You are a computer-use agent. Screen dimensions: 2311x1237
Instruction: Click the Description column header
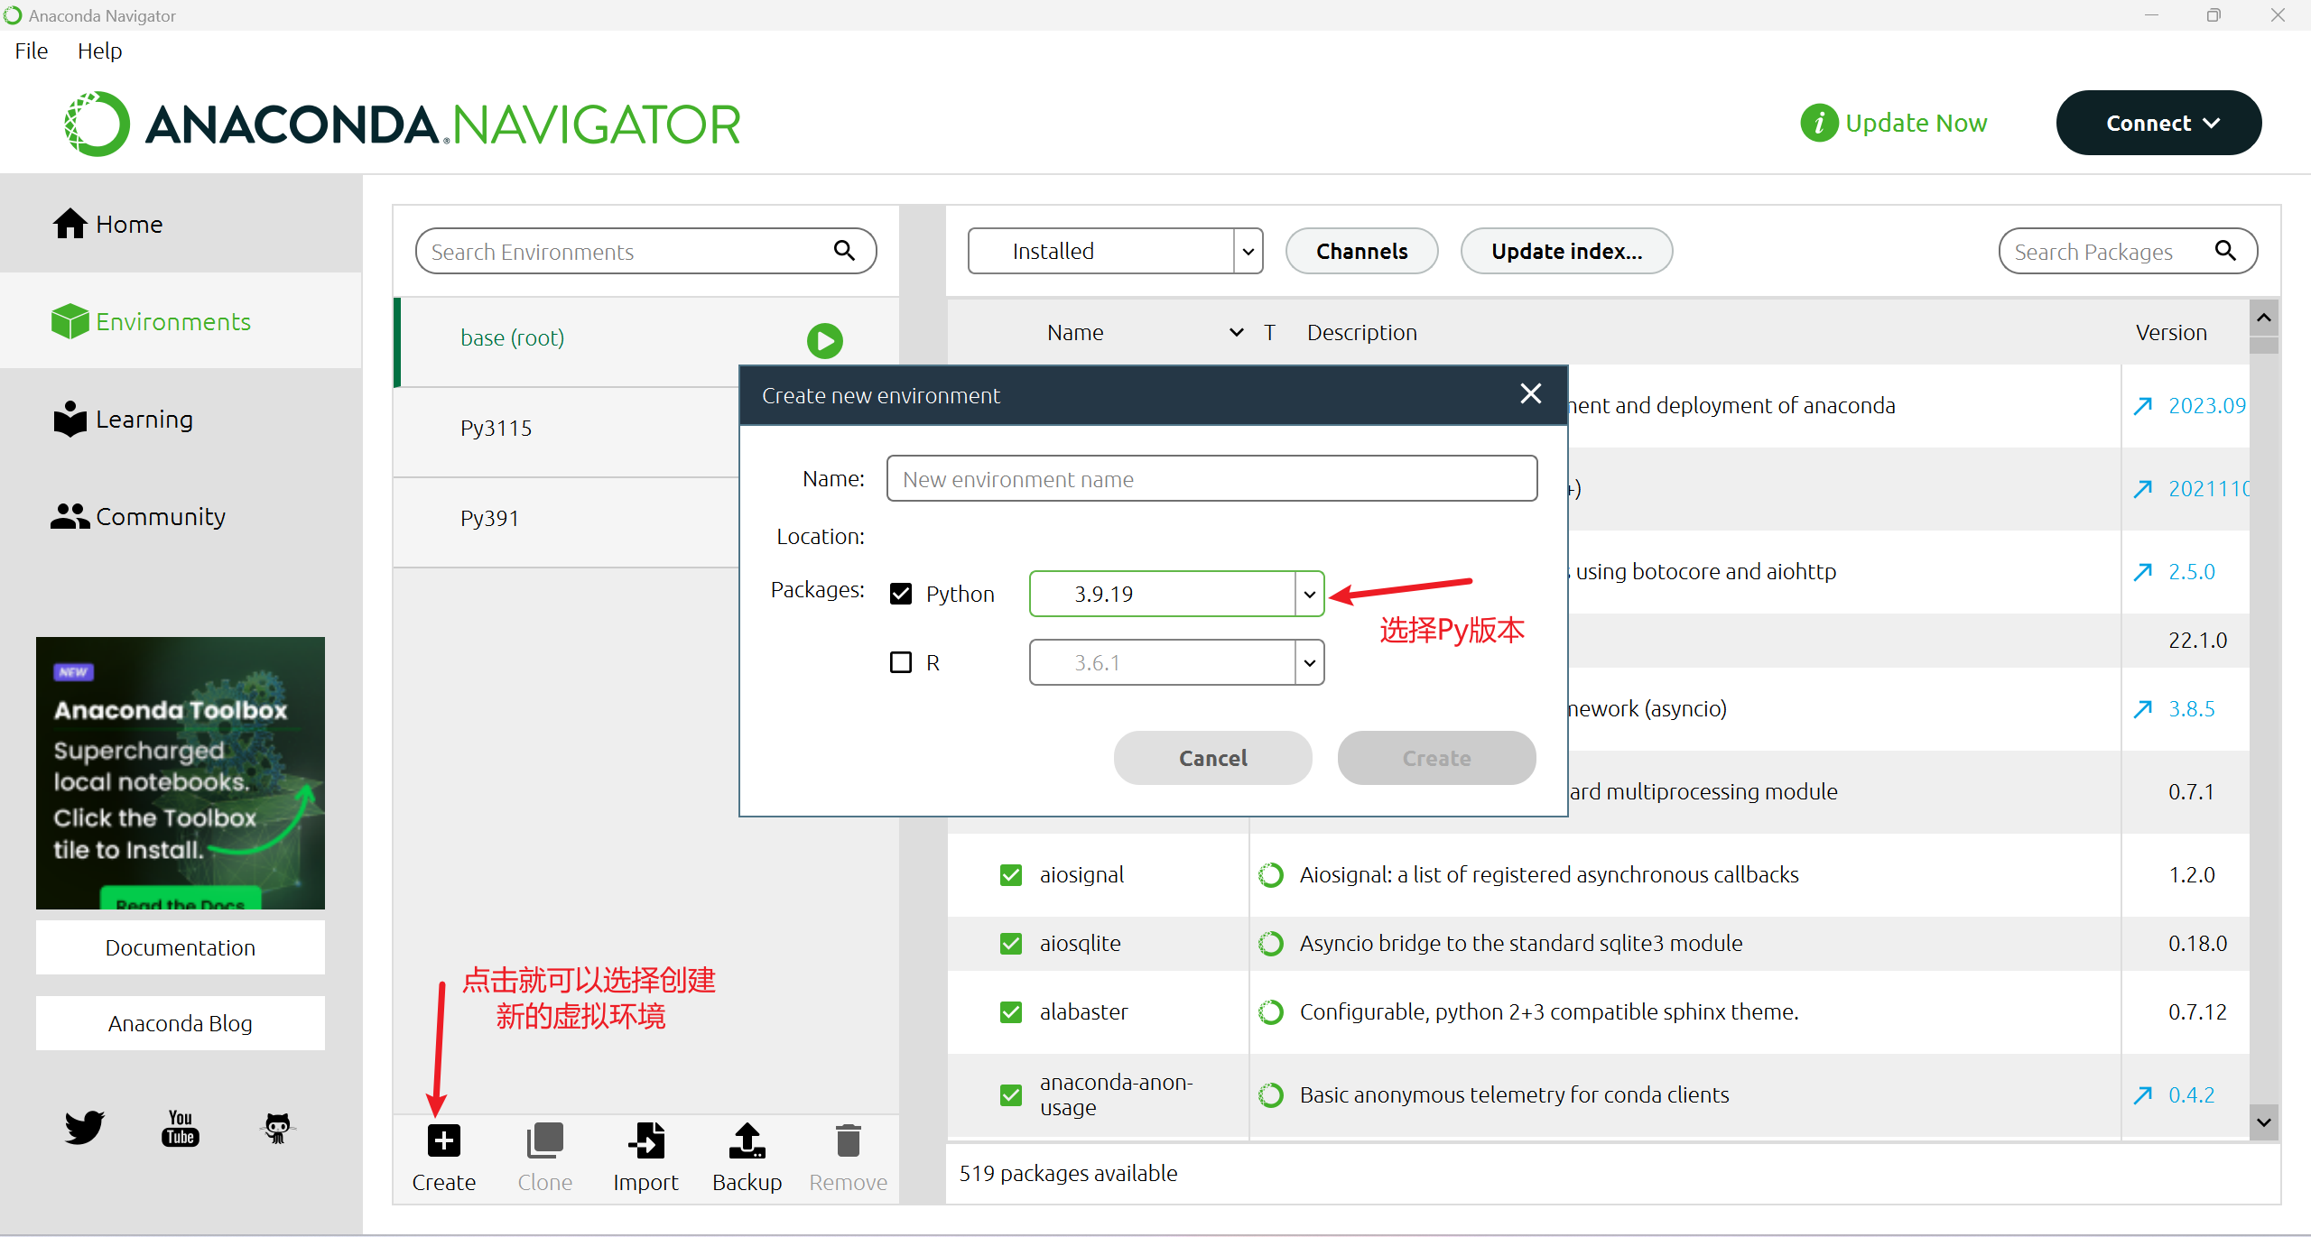(1361, 333)
